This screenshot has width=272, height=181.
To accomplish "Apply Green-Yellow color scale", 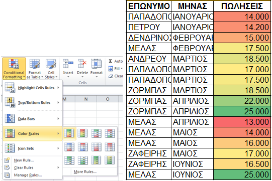I will click(x=97, y=160).
